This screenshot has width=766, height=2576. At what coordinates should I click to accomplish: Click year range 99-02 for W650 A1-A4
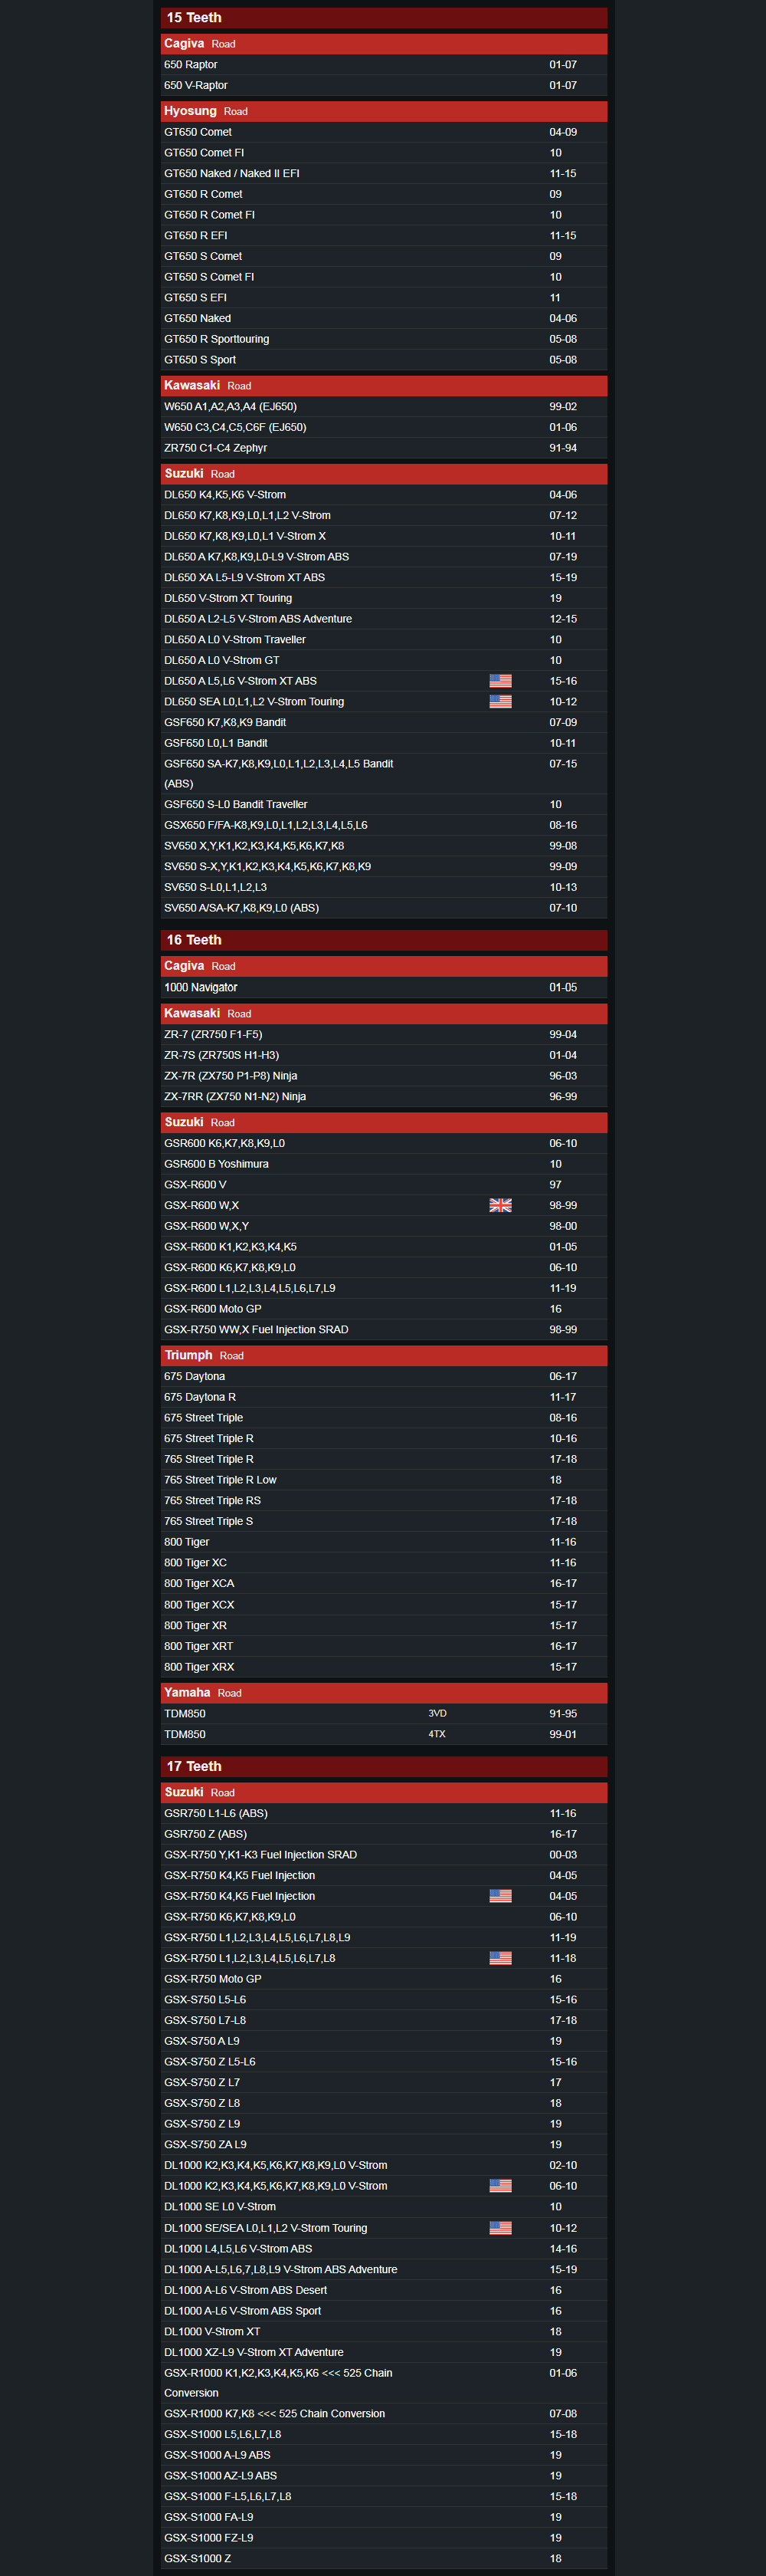[563, 407]
